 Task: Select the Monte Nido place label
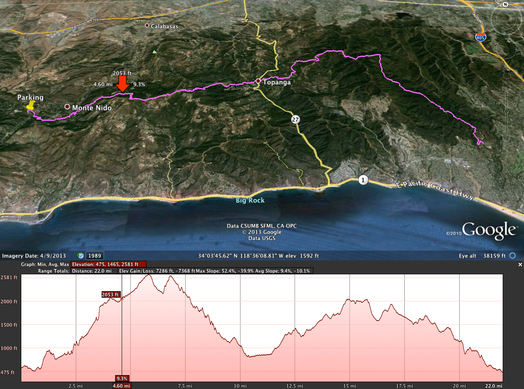(x=92, y=108)
